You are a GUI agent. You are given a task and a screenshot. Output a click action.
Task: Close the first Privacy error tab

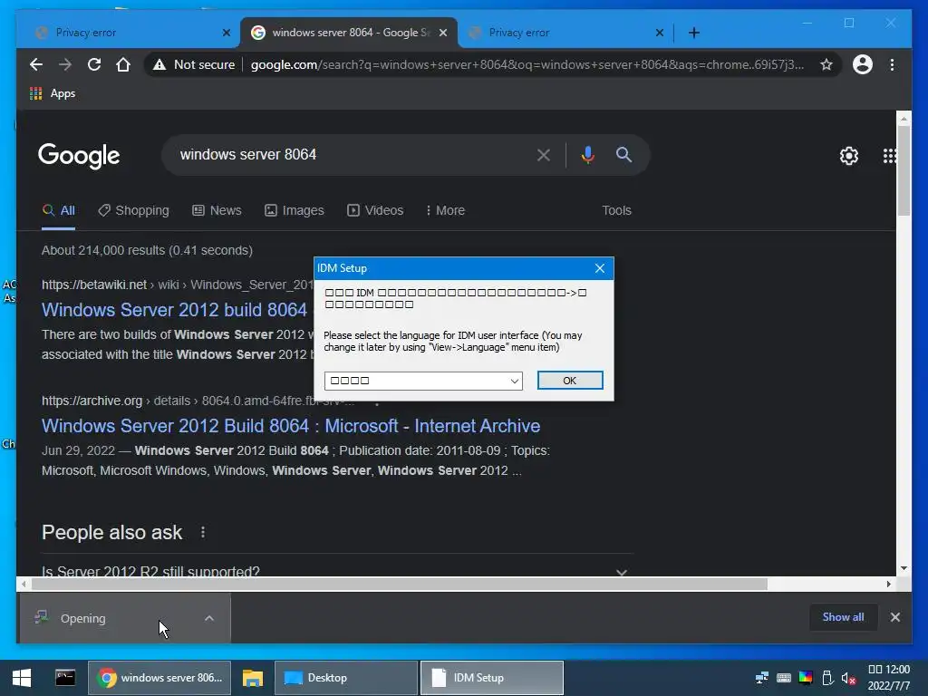click(x=226, y=33)
